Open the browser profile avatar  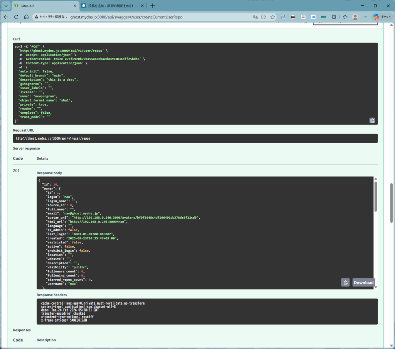point(355,17)
